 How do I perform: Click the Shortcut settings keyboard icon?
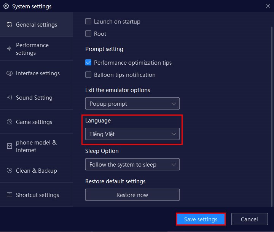coord(9,195)
